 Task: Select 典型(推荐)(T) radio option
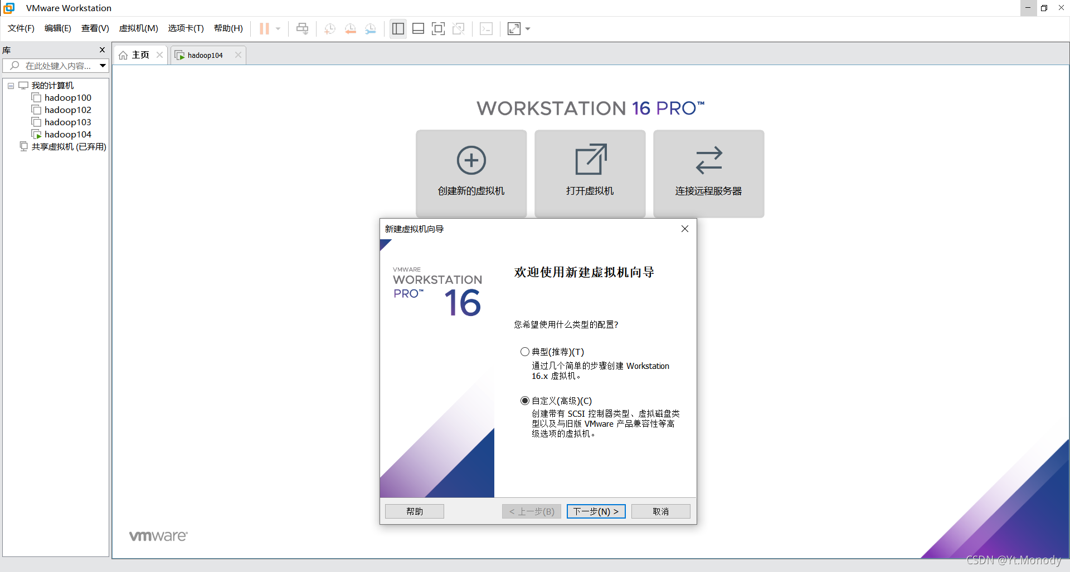click(x=524, y=352)
